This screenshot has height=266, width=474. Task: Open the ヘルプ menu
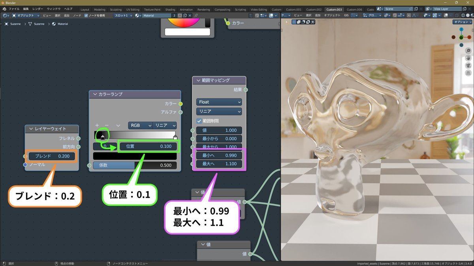coord(68,9)
